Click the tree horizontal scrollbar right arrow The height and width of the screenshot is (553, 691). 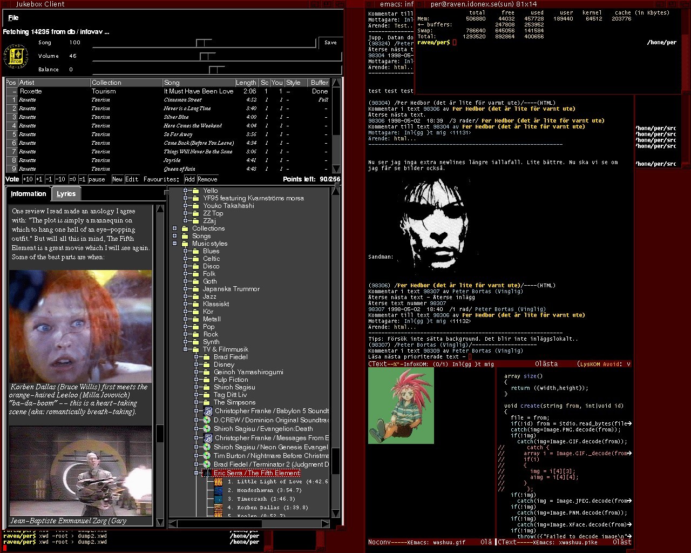(325, 523)
